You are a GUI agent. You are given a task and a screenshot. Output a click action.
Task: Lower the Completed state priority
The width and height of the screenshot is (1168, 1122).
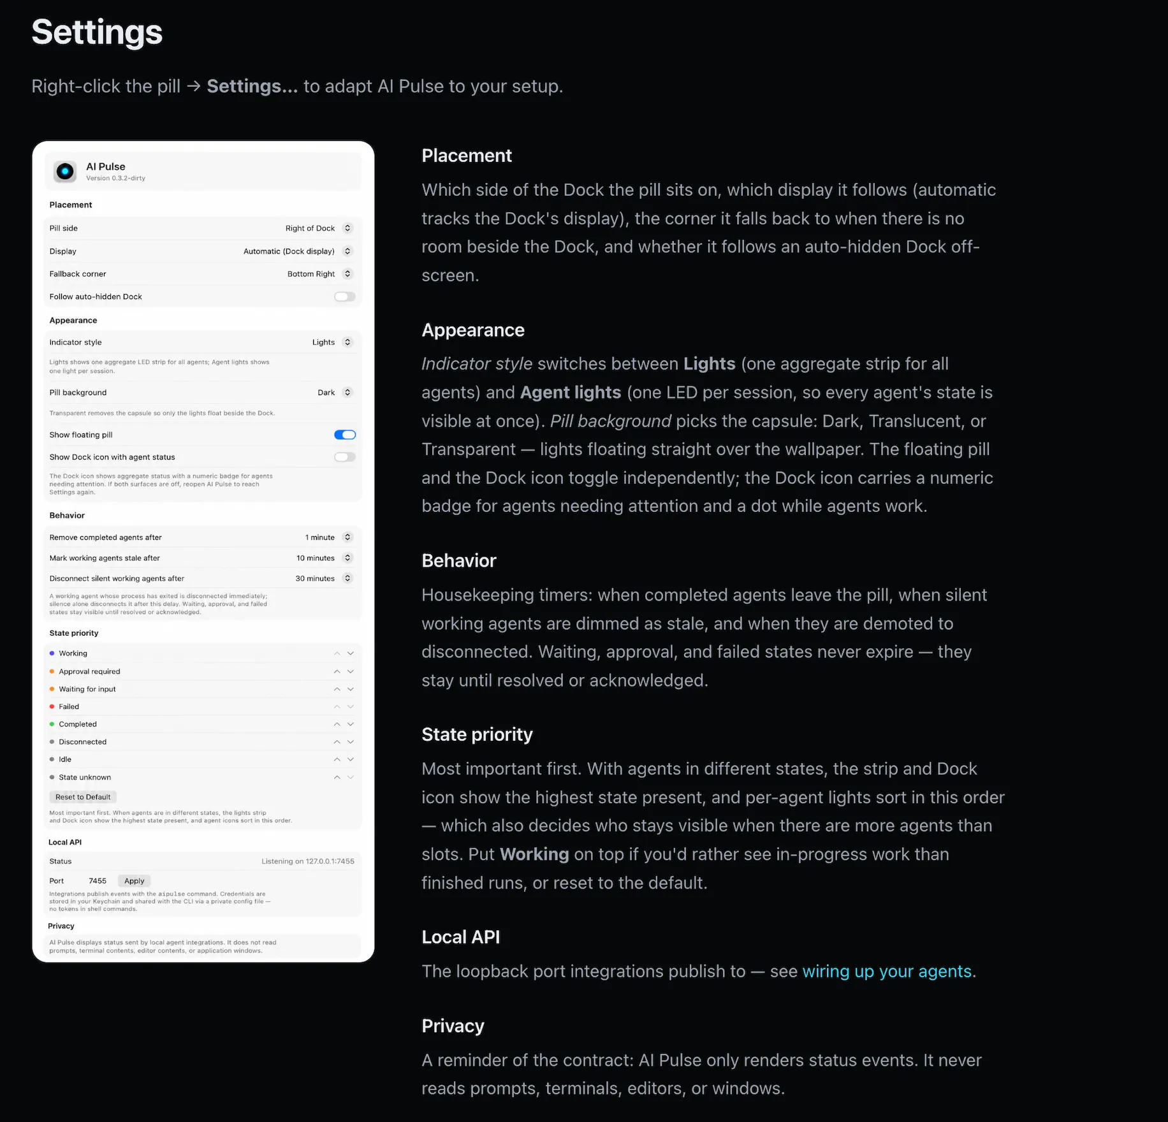coord(351,724)
